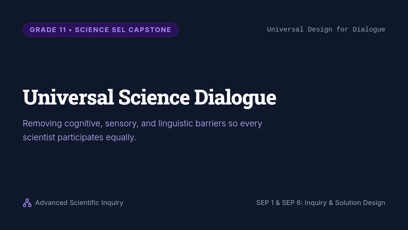Click Solution Design in footer text
This screenshot has width=408, height=230.
[360, 203]
